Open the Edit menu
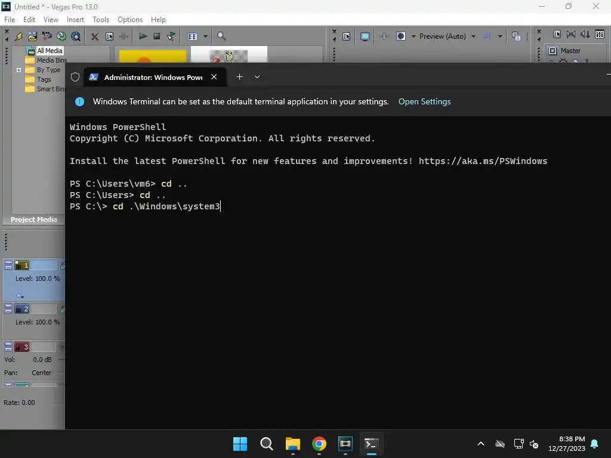Viewport: 611px width, 458px height. point(29,20)
